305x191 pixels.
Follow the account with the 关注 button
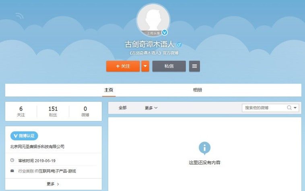123,66
